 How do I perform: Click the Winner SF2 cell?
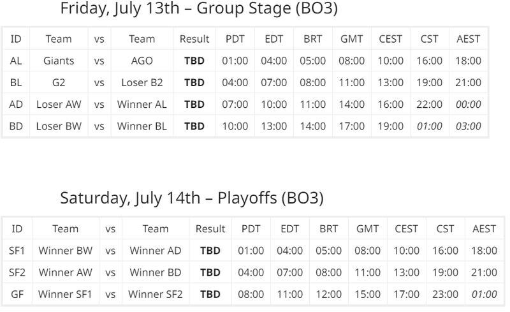pyautogui.click(x=155, y=294)
